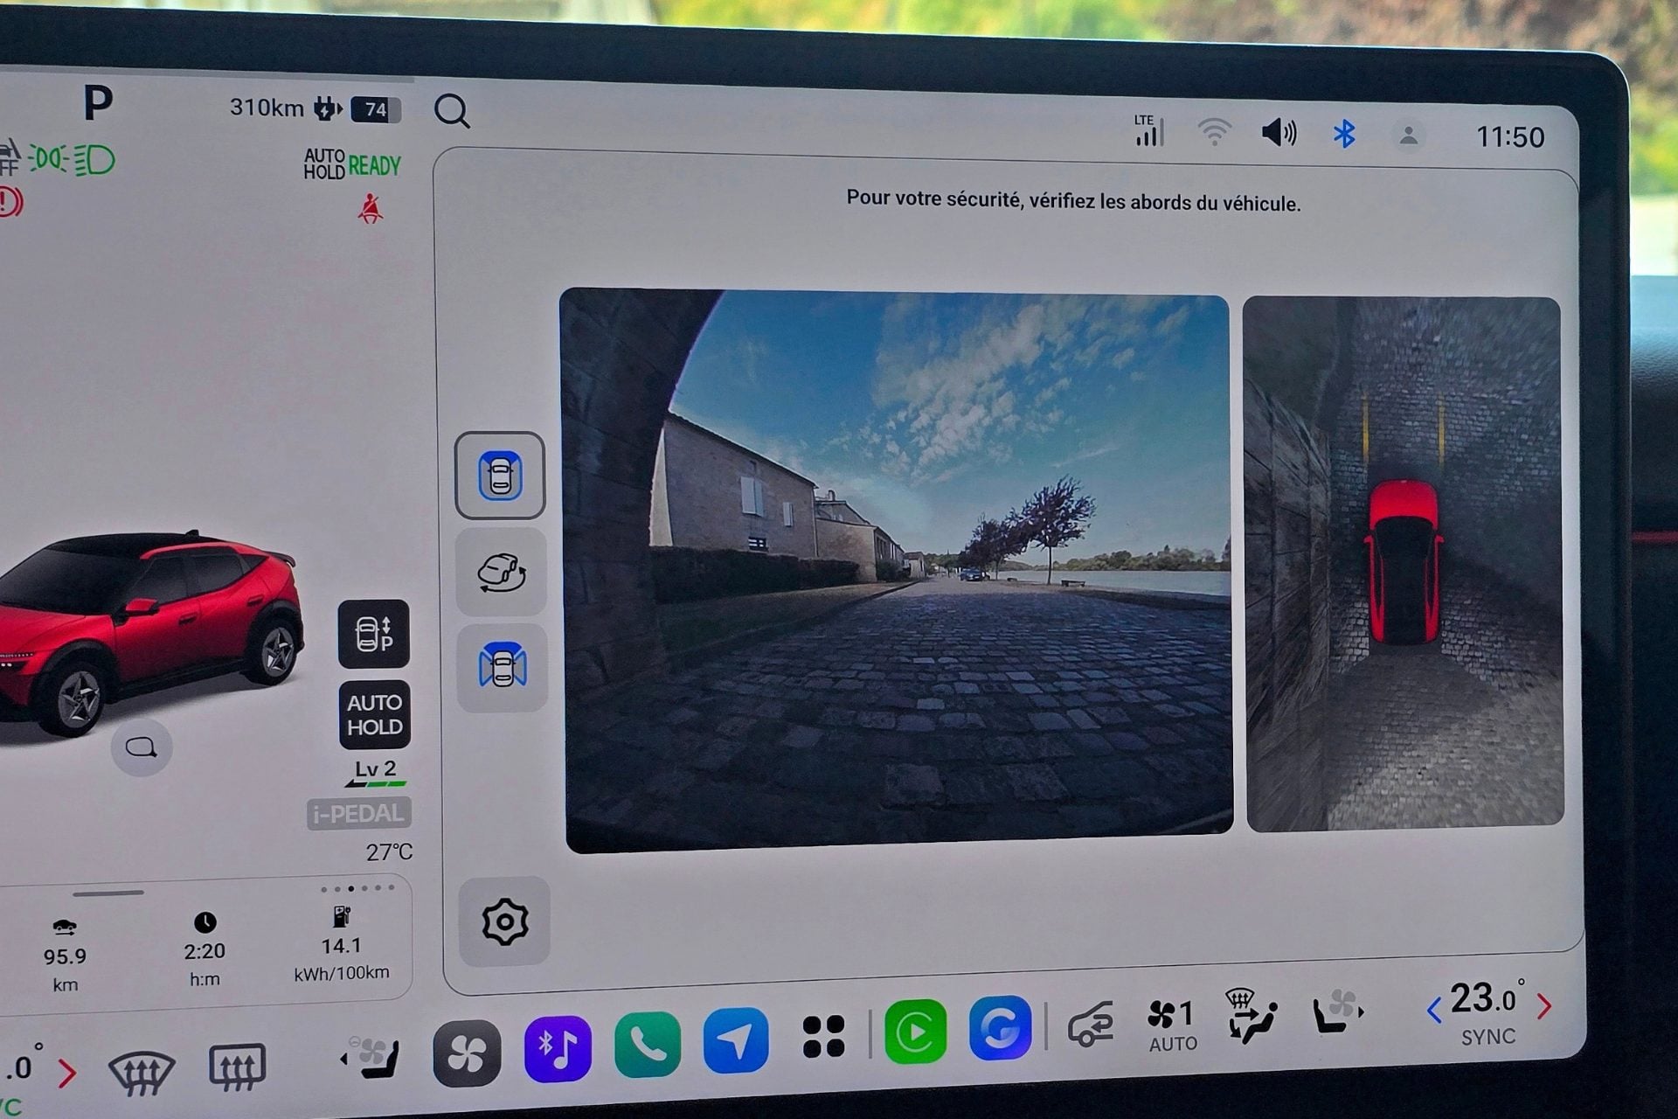Open the green phone app
Screen dimensions: 1678x1119
tap(648, 1044)
